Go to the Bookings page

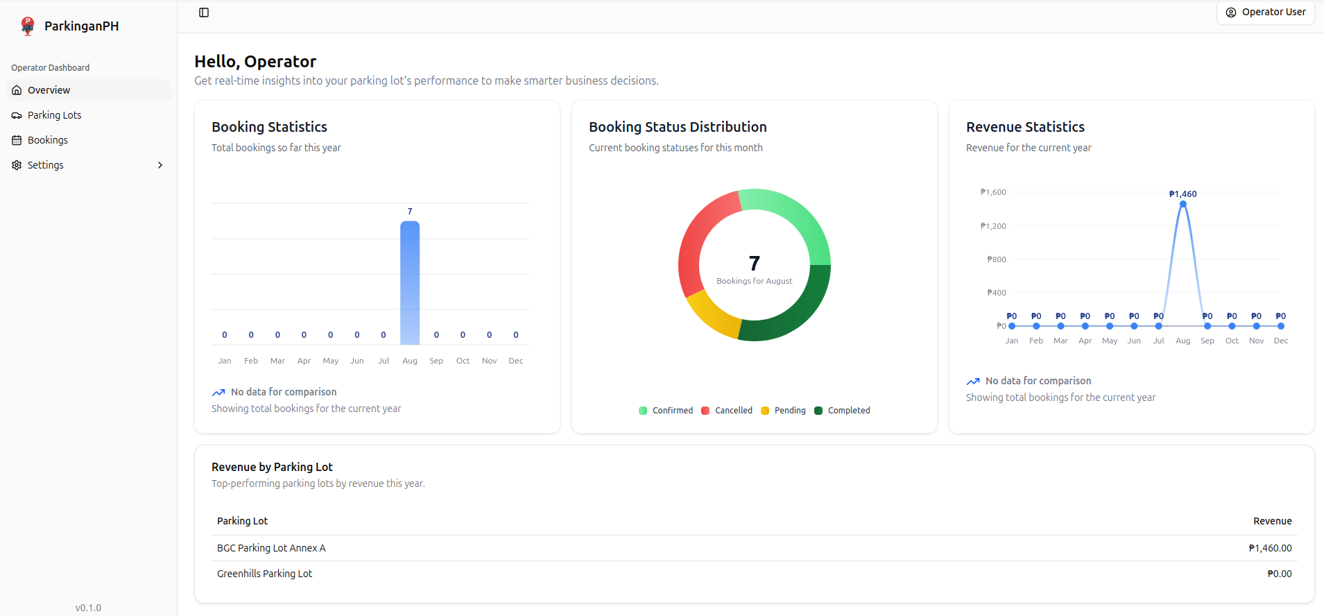pos(48,140)
